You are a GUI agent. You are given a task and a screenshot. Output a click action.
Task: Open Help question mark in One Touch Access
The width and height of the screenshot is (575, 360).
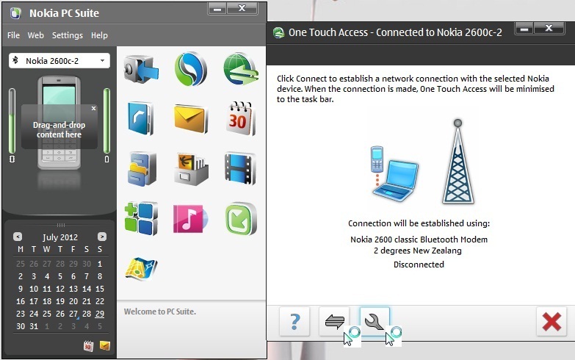coord(294,322)
